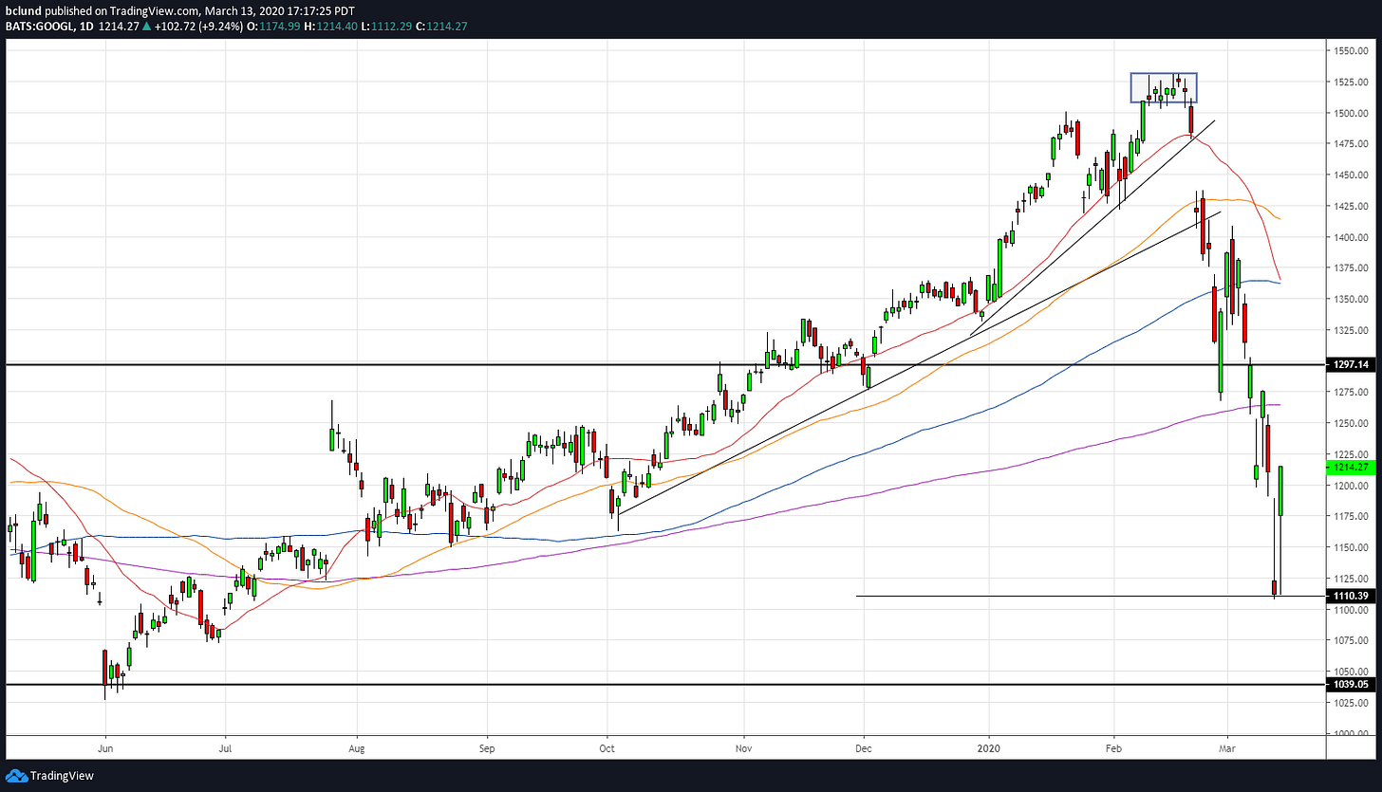
Task: Select the 1110.39 support line price label
Action: tap(1349, 596)
